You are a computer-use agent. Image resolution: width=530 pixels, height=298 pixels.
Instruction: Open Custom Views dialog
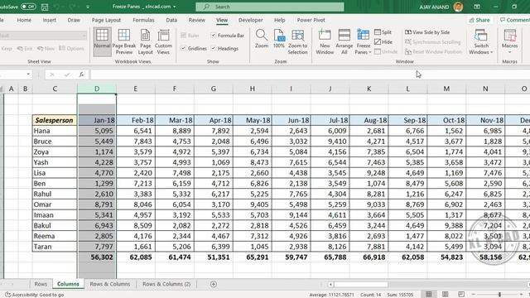tap(163, 41)
